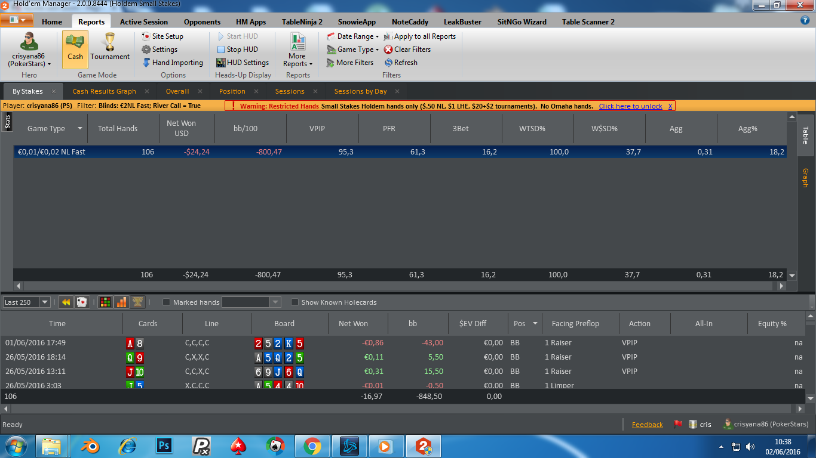Open the Feedback link
Viewport: 816px width, 458px height.
tap(648, 425)
